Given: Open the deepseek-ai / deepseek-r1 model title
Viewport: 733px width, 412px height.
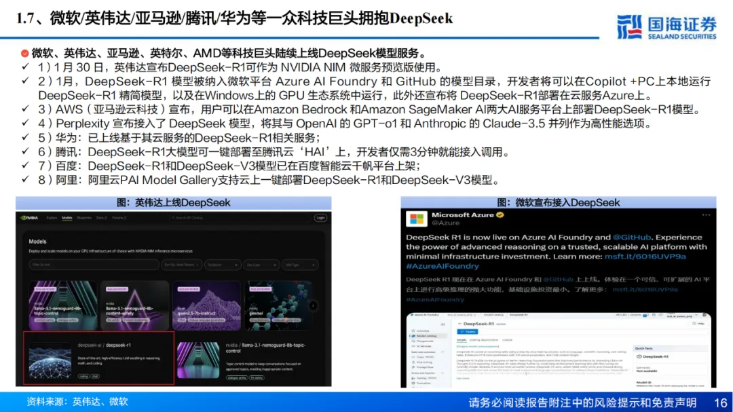Looking at the screenshot, I should click(105, 345).
